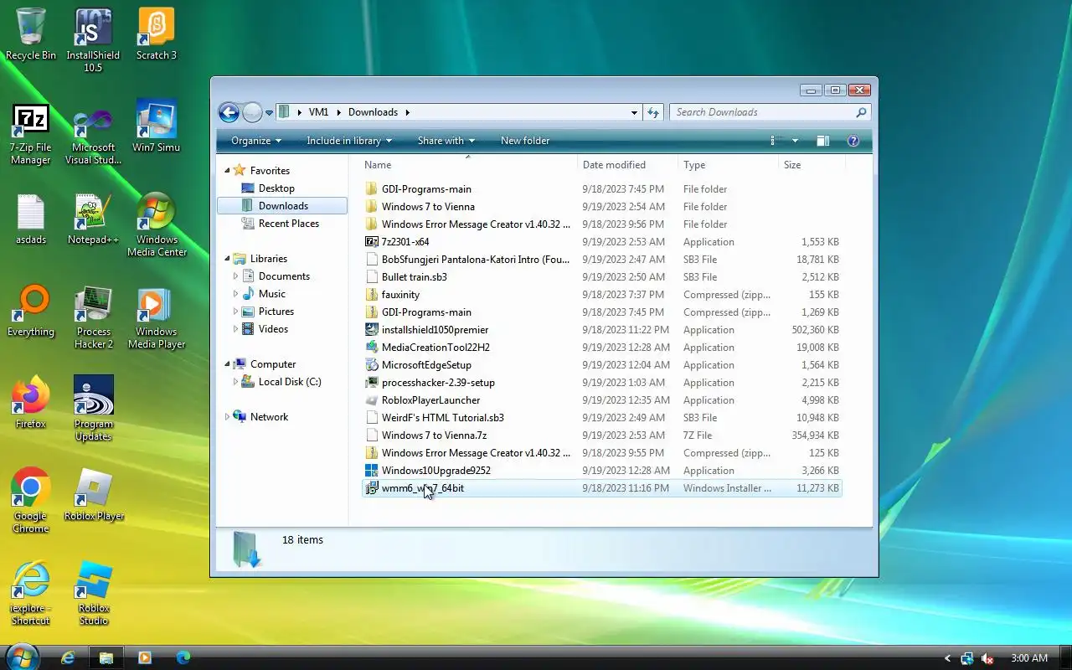
Task: Click the Start orb button
Action: 23,657
